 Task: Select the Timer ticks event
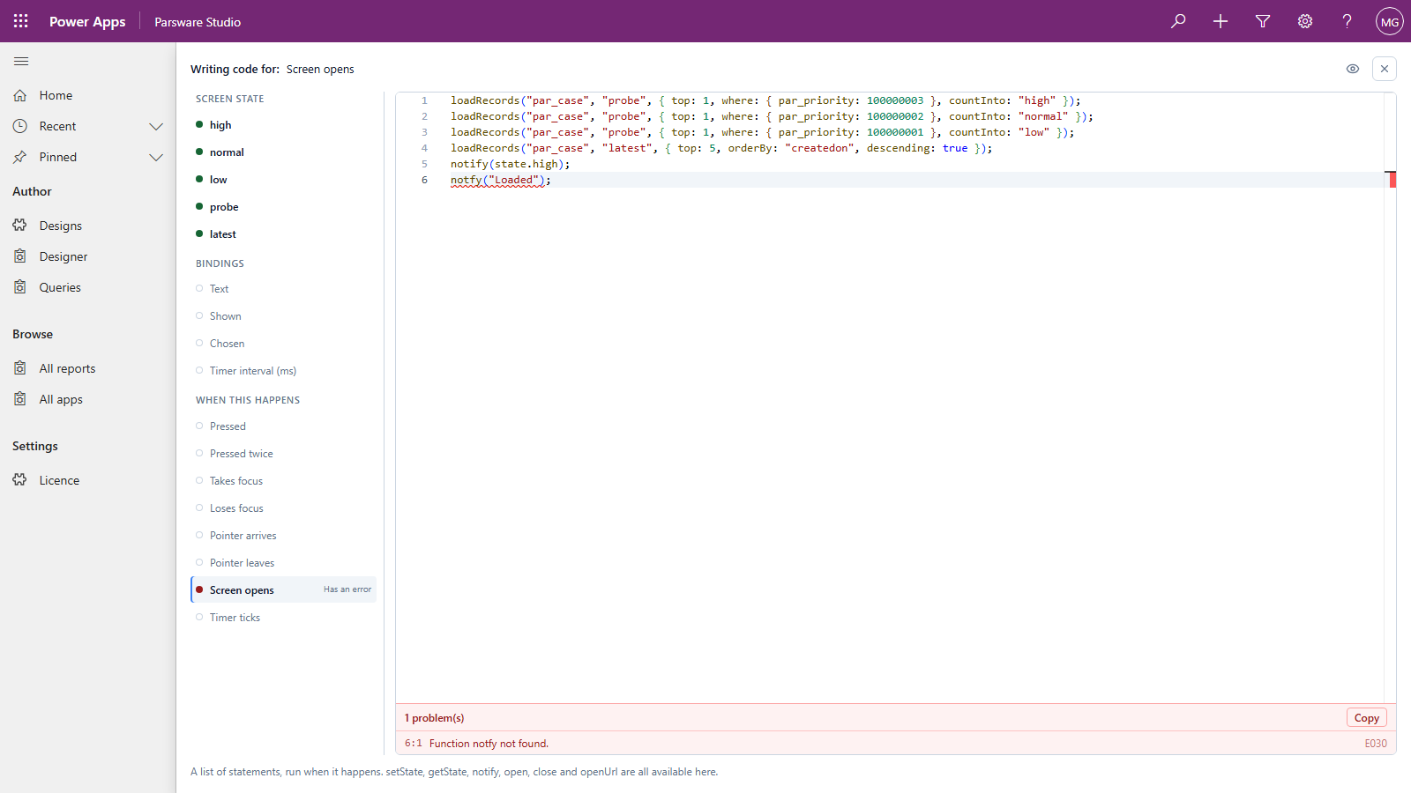pos(284,618)
